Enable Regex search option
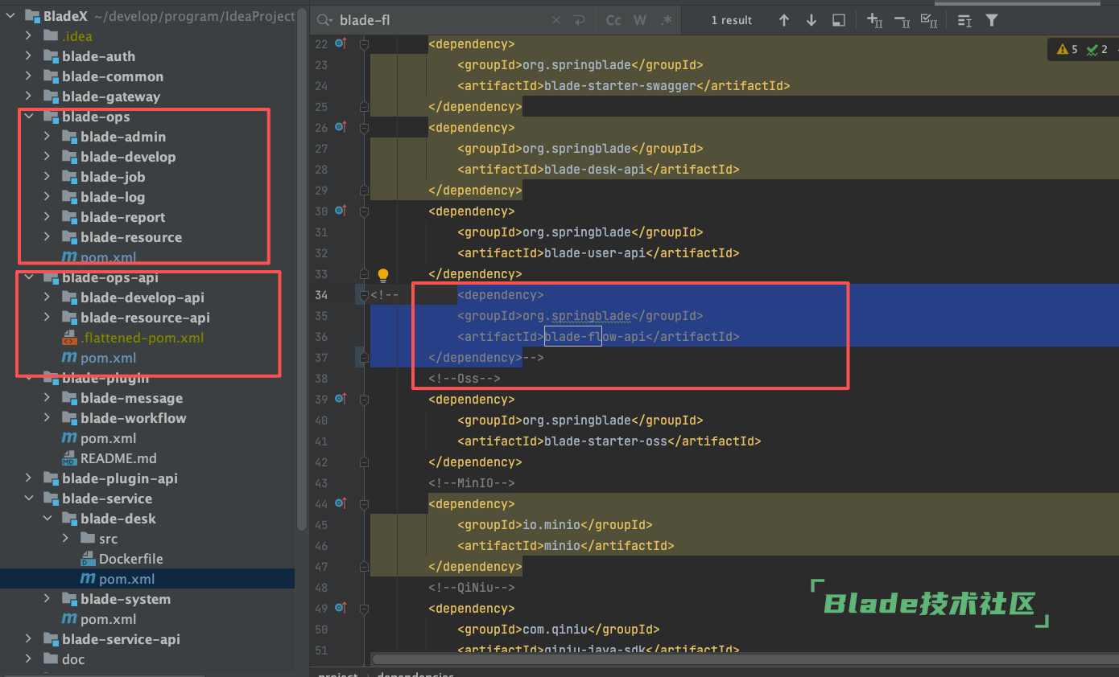 [666, 20]
